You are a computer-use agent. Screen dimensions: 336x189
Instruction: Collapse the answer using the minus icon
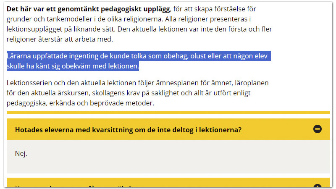click(318, 129)
